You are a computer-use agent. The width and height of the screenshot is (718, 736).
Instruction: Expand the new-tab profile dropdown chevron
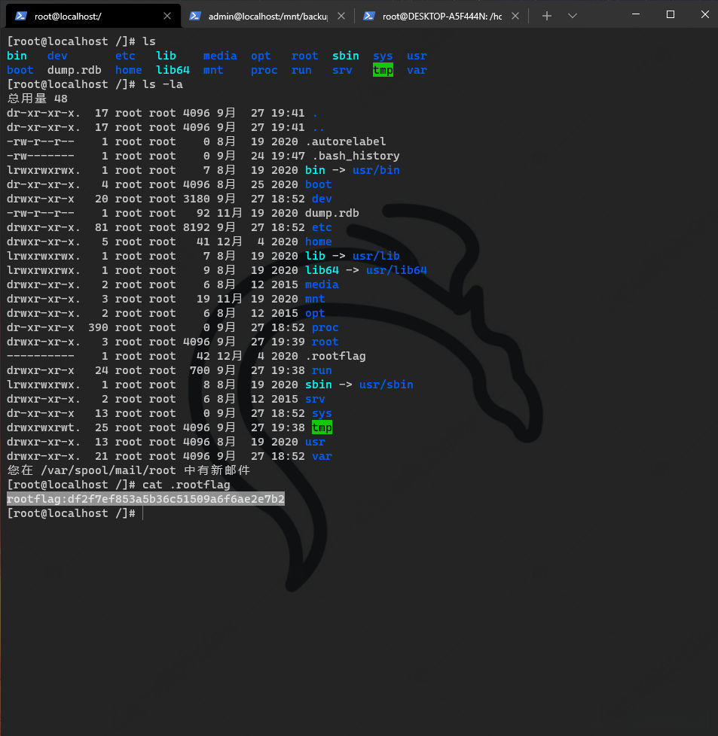tap(572, 16)
